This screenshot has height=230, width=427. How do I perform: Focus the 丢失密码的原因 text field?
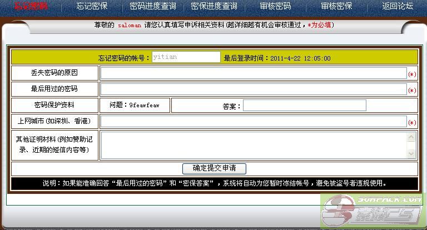(254, 73)
